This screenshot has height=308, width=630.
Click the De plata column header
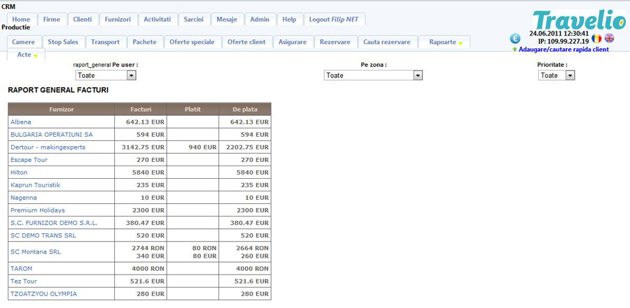(245, 109)
